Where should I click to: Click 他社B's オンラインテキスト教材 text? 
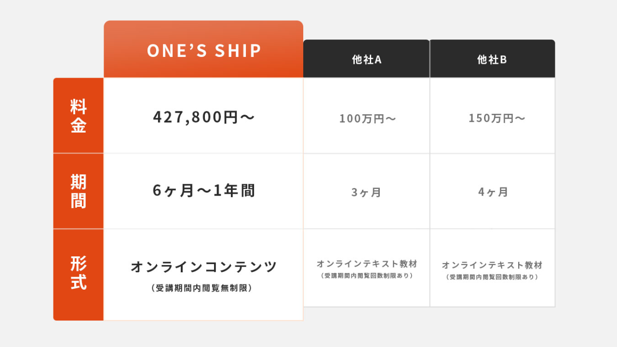click(x=492, y=265)
